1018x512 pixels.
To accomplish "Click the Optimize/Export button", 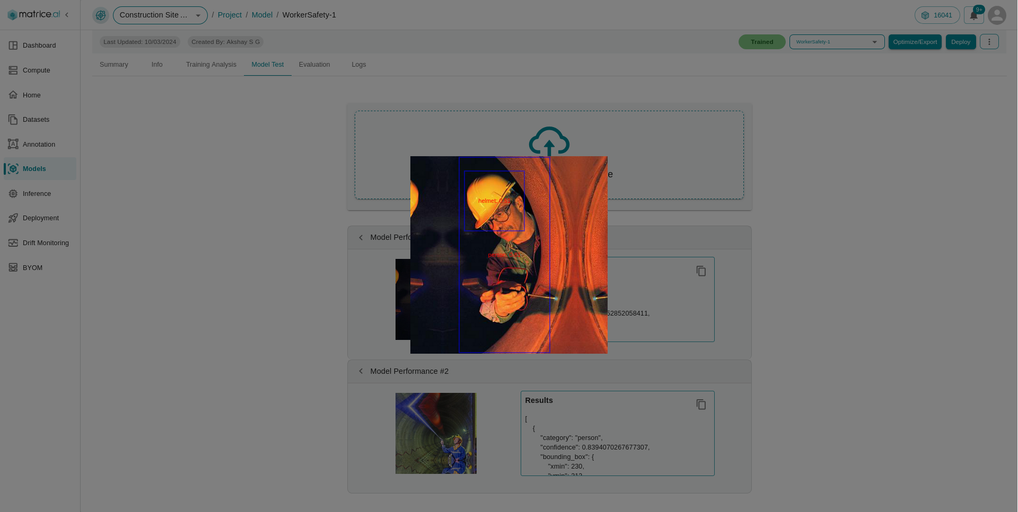I will tap(915, 42).
